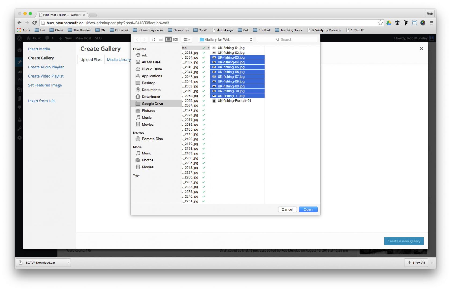451x290 pixels.
Task: Select file UK-fishing-01.jpg
Action: coord(238,48)
